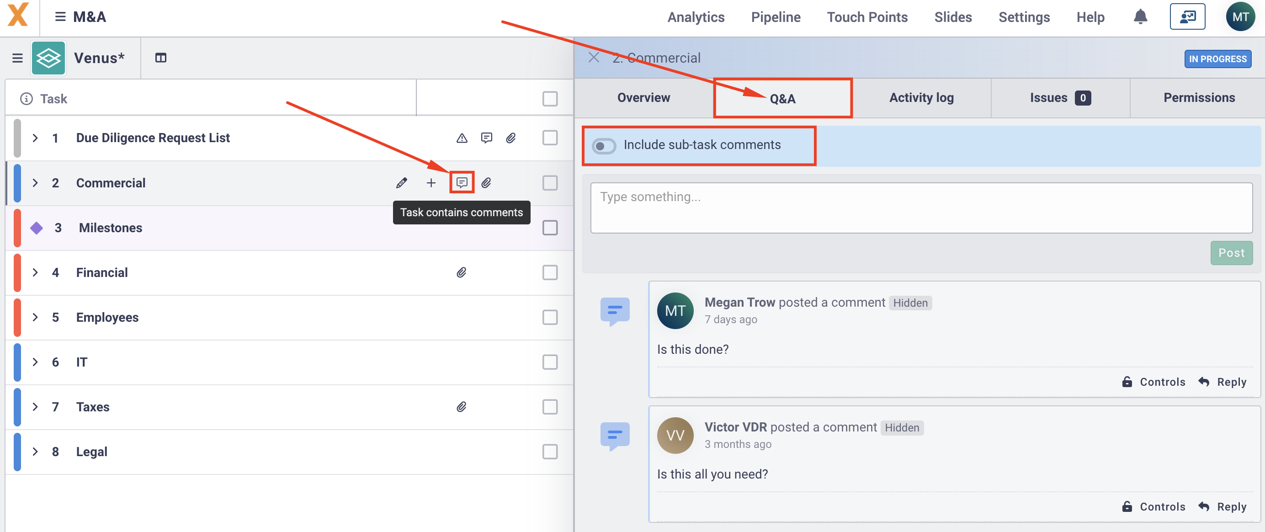Viewport: 1265px width, 532px height.
Task: Expand the IT task row
Action: tap(35, 362)
